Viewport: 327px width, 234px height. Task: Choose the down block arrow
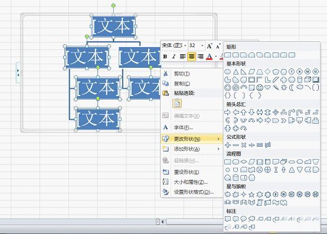[x=251, y=113]
